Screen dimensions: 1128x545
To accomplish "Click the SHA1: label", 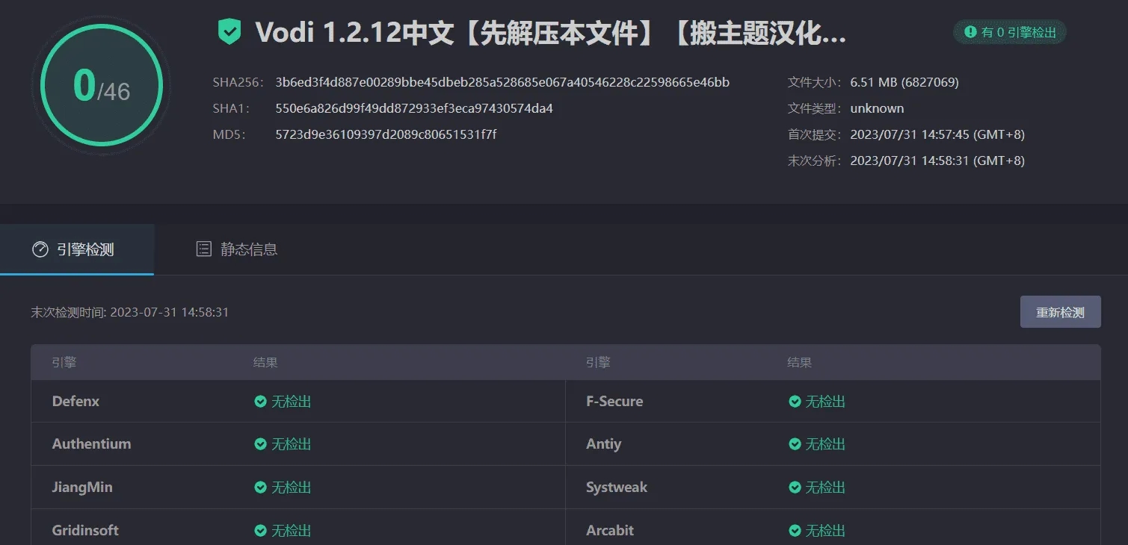I will click(231, 108).
